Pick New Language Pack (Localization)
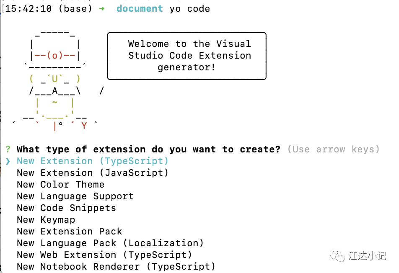Image resolution: width=399 pixels, height=273 pixels. pyautogui.click(x=110, y=243)
